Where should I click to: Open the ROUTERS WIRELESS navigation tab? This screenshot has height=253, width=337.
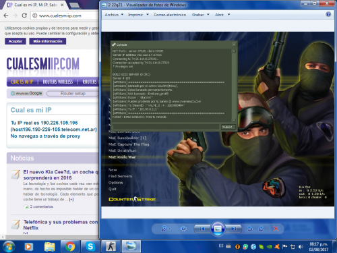tap(58, 82)
